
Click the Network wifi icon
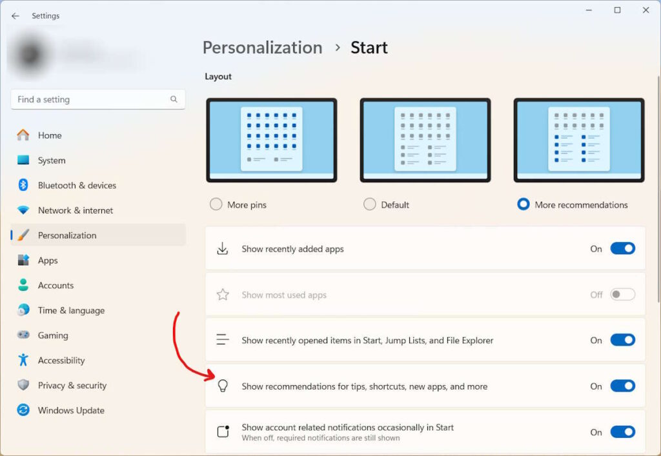(23, 210)
